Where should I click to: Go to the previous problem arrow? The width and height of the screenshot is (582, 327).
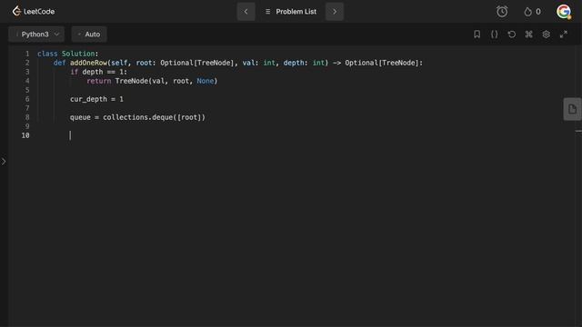pos(246,12)
